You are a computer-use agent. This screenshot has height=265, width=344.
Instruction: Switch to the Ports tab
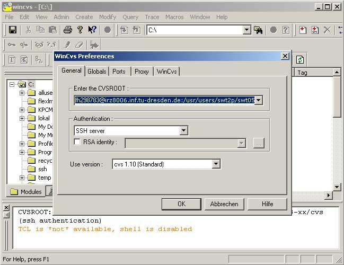(x=119, y=72)
